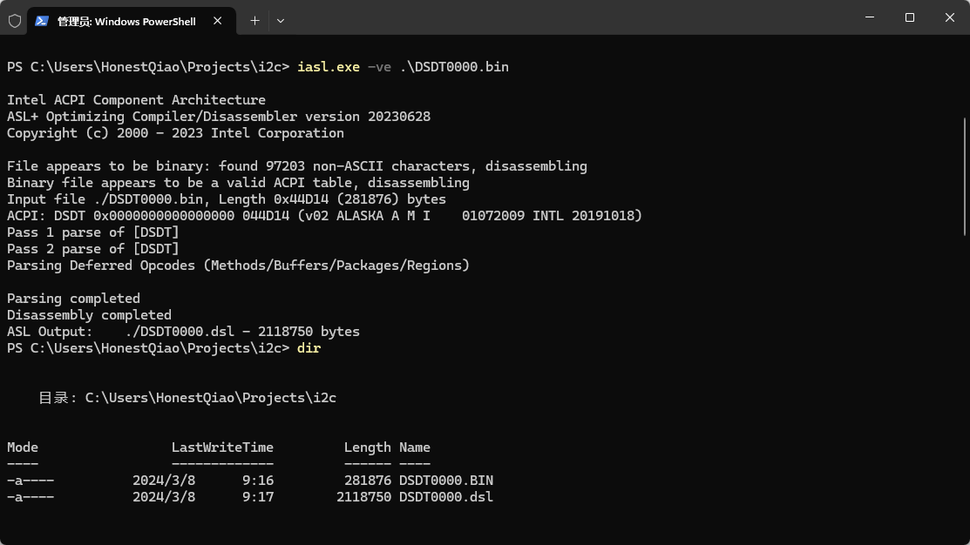Click the PowerShell logo on the active tab
970x545 pixels.
pos(40,20)
